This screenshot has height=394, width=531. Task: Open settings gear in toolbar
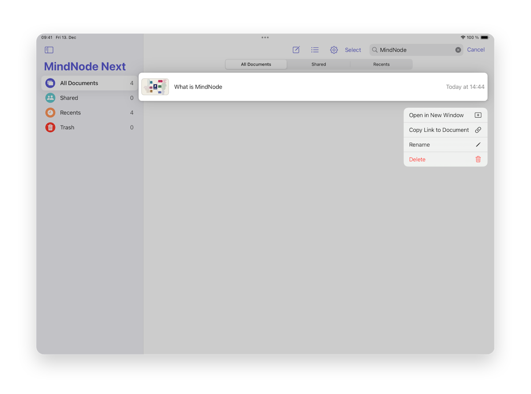(x=334, y=50)
